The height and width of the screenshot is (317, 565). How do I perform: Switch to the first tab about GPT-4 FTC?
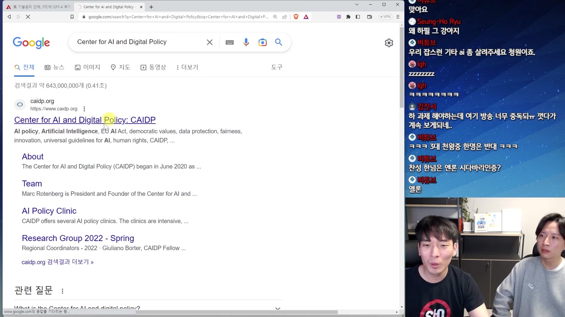click(x=39, y=7)
